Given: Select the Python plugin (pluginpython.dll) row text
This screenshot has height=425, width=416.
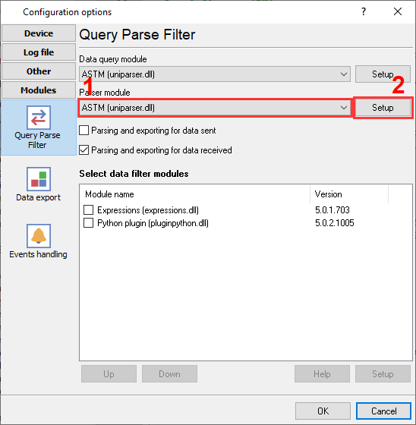Looking at the screenshot, I should click(153, 223).
